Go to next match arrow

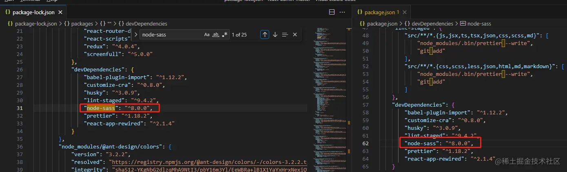pyautogui.click(x=275, y=35)
